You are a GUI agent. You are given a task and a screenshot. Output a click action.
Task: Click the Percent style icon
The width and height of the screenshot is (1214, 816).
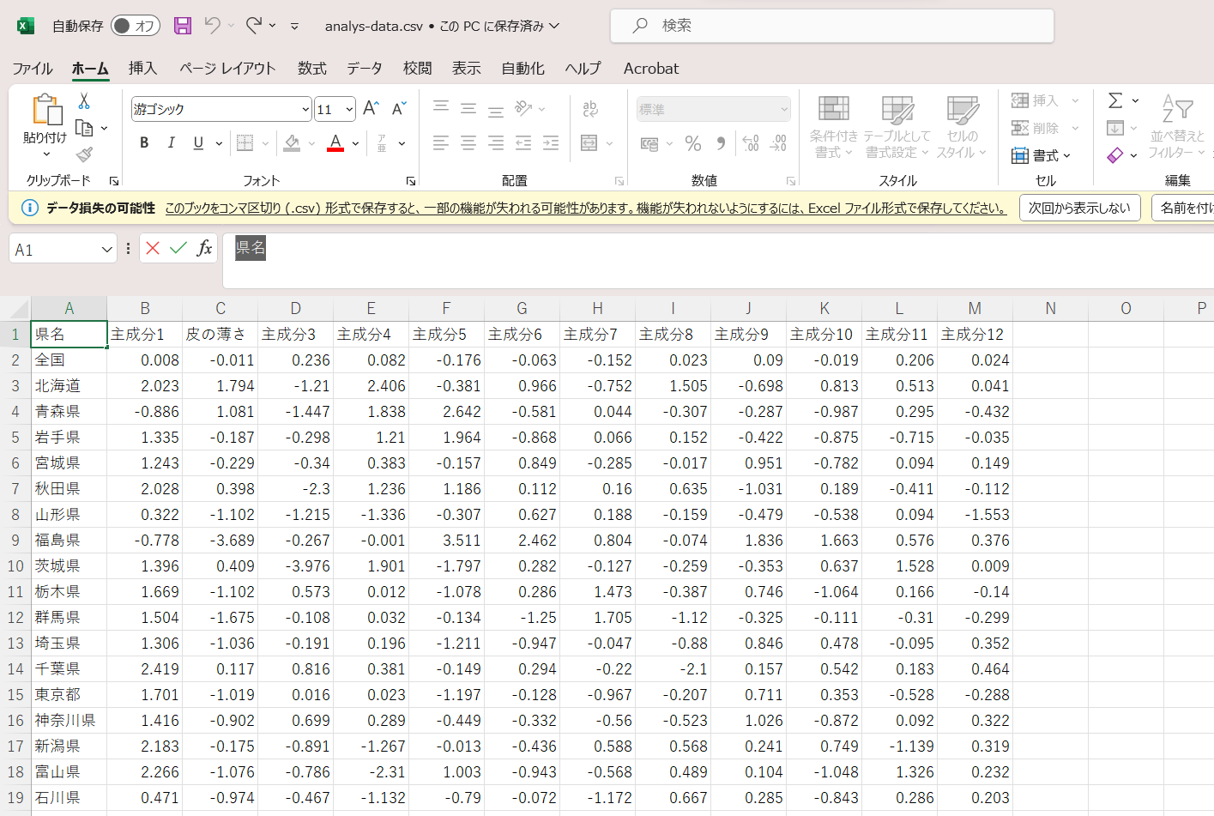point(693,143)
